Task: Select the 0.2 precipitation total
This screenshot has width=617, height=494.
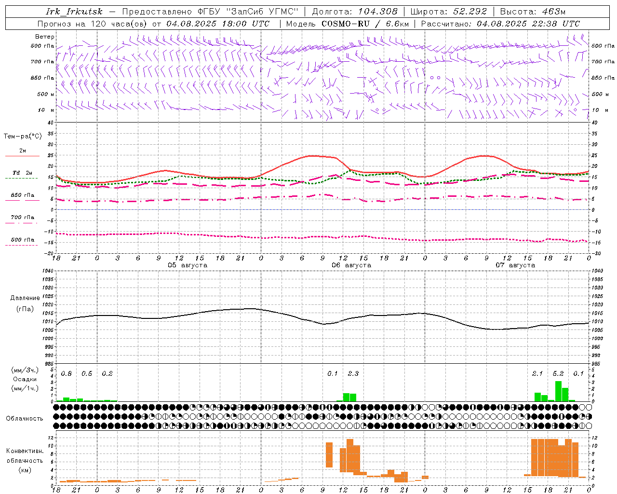Action: click(x=107, y=374)
